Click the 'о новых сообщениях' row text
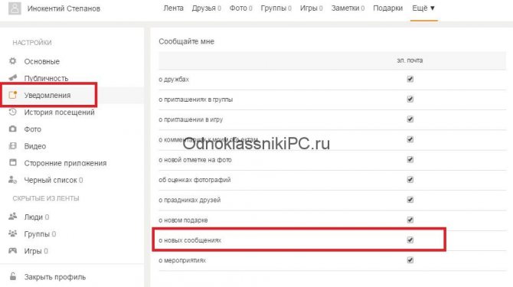This screenshot has width=513, height=287. (190, 240)
